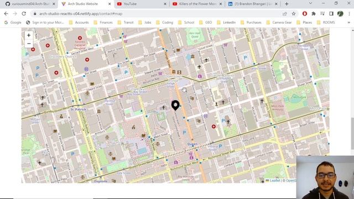Switch to the LinkedIn Brandon Bhangan tab
The width and height of the screenshot is (354, 199).
[252, 4]
